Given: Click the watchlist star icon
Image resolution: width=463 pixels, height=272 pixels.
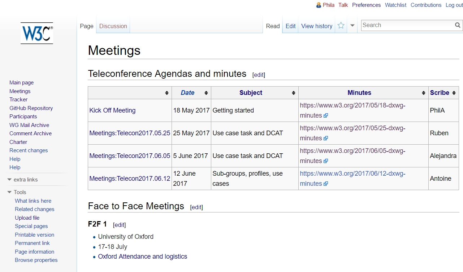Looking at the screenshot, I should (341, 26).
